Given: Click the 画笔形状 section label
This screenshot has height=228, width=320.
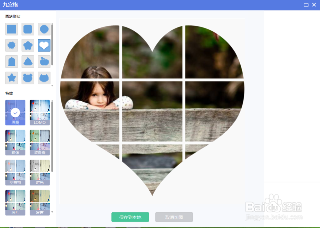Looking at the screenshot, I should click(x=13, y=16).
